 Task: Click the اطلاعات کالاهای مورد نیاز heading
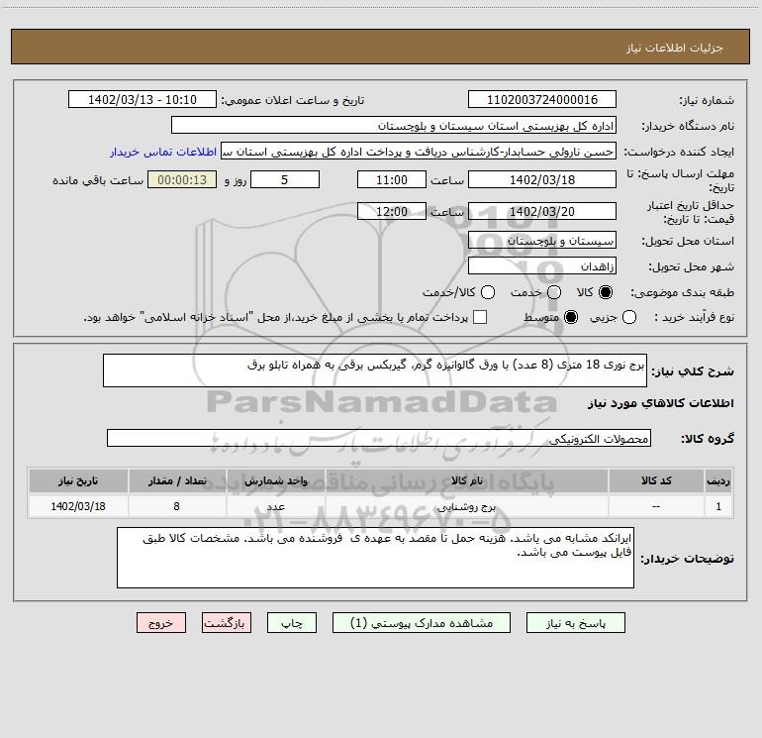pyautogui.click(x=660, y=403)
